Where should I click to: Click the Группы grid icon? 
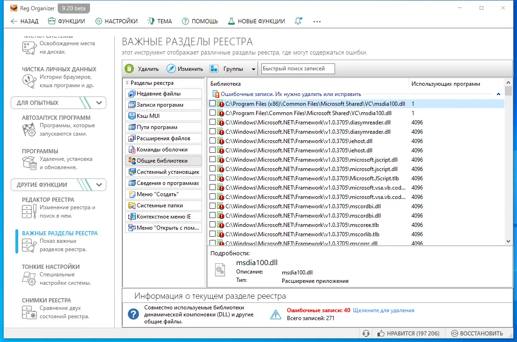tap(214, 68)
